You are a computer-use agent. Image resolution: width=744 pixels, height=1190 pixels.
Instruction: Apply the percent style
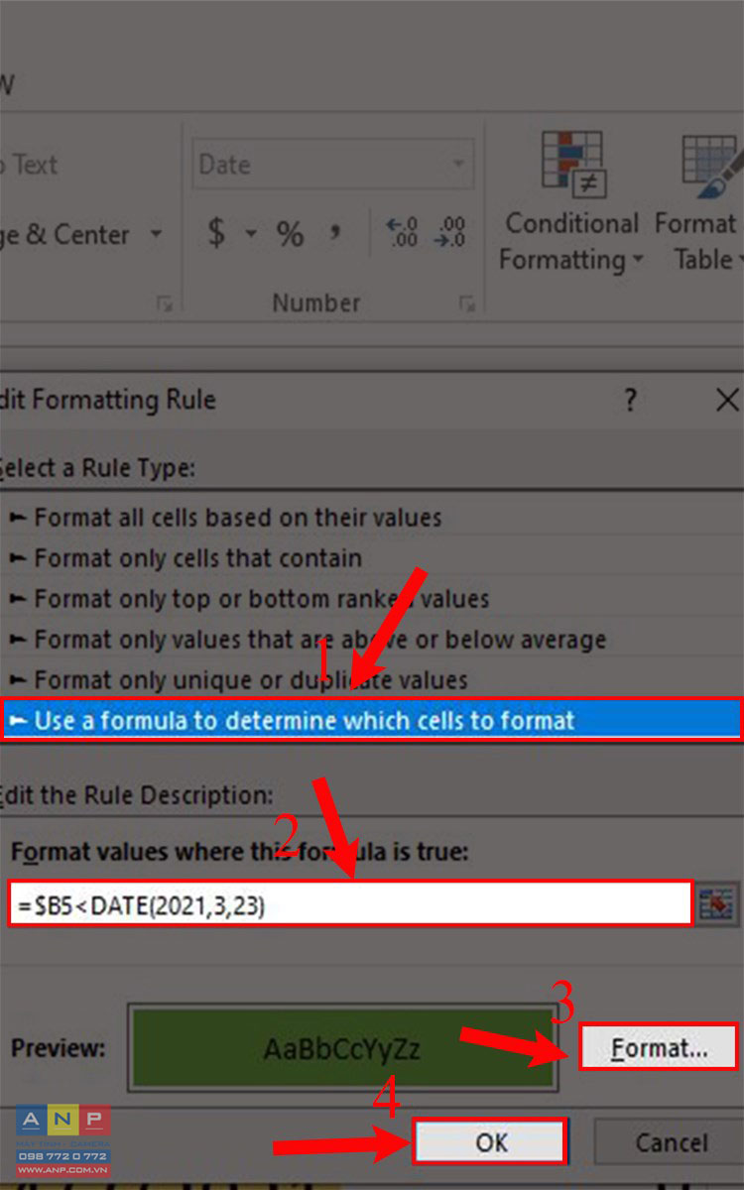coord(290,234)
